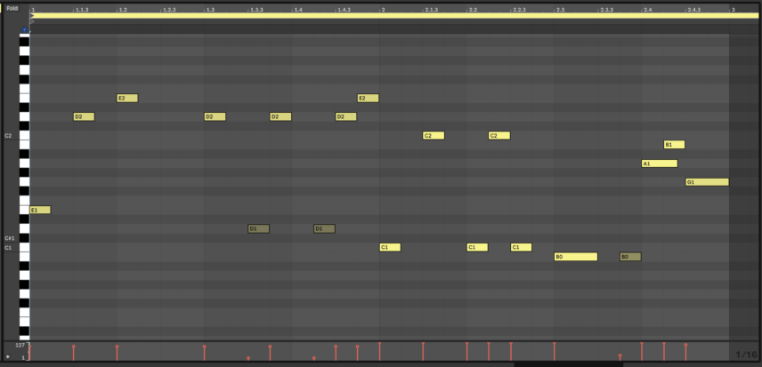The height and width of the screenshot is (367, 762).
Task: Click the yellow loop brace bar
Action: pyautogui.click(x=356, y=15)
